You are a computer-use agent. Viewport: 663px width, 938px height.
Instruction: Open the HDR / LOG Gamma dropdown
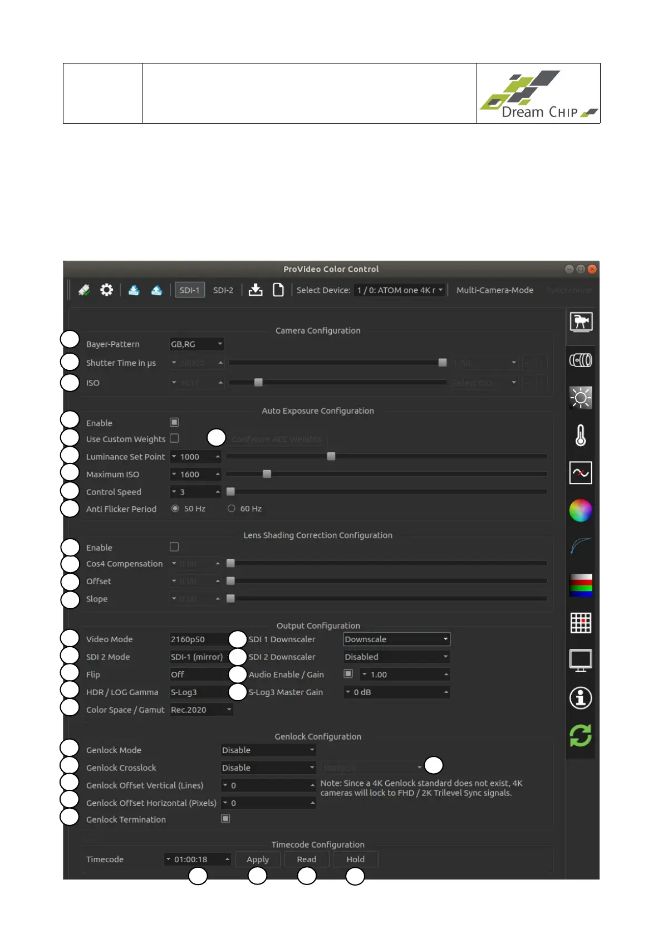(201, 692)
